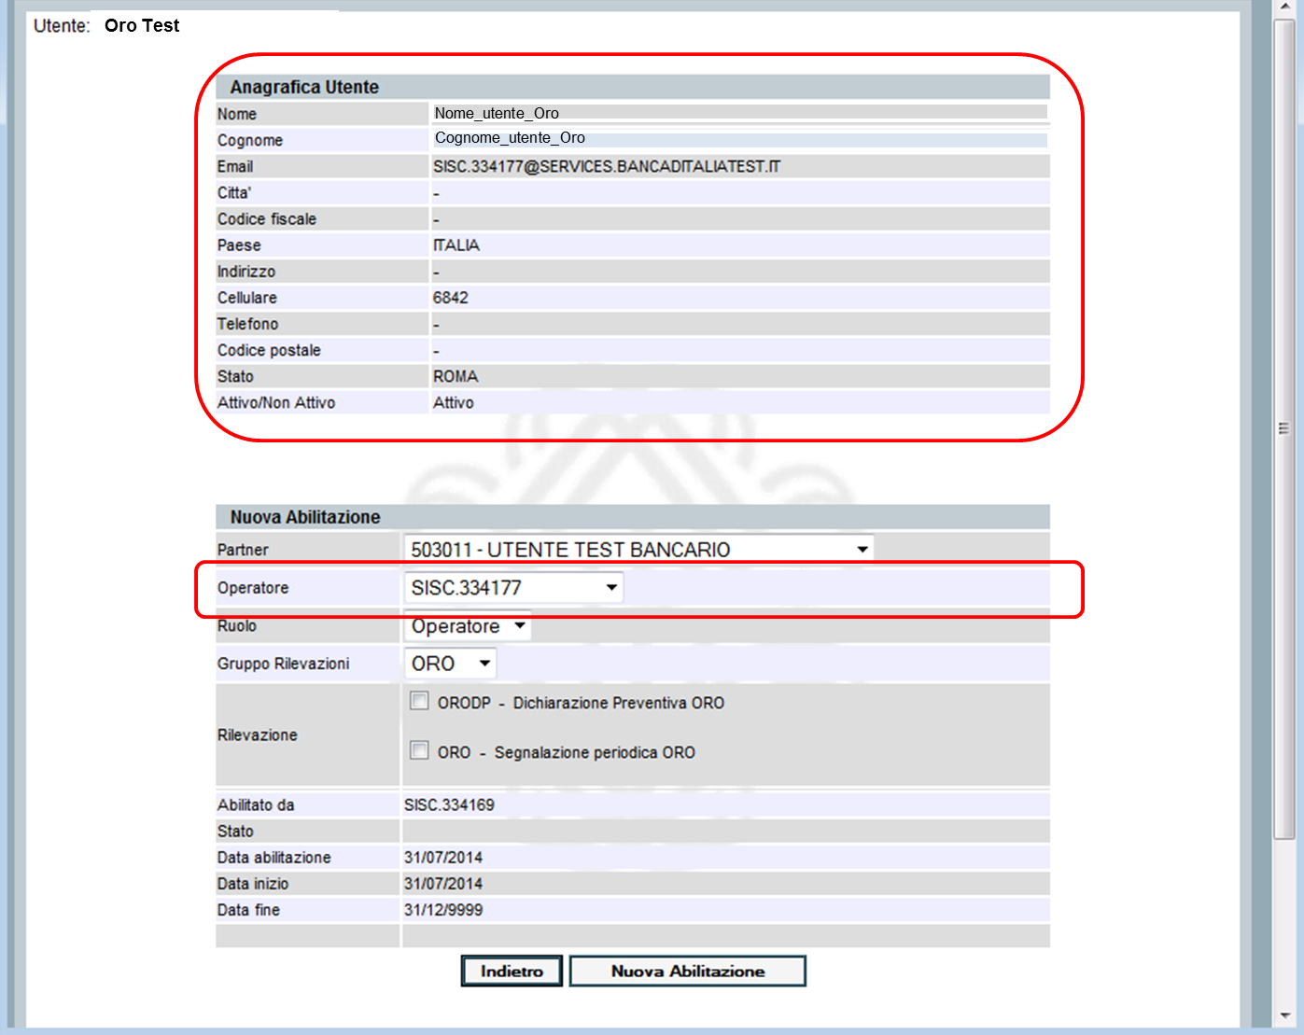Check the ORODP Dichiarazione Preventiva ORO box
Image resolution: width=1304 pixels, height=1035 pixels.
[x=419, y=701]
